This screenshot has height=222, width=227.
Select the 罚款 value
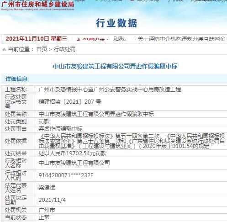(x=44, y=122)
